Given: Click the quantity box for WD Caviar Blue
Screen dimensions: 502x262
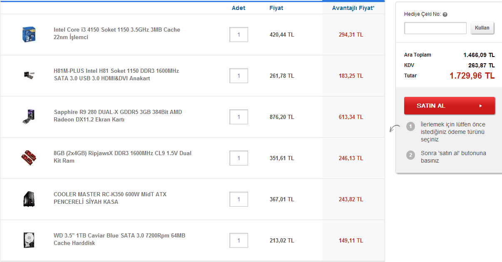Looking at the screenshot, I should point(239,240).
